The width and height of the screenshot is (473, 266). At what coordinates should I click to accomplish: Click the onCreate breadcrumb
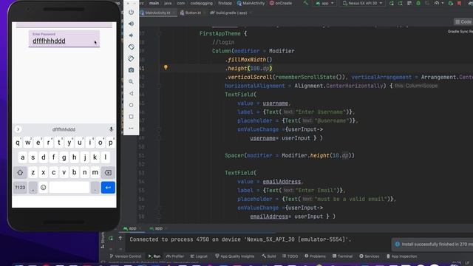(x=281, y=3)
